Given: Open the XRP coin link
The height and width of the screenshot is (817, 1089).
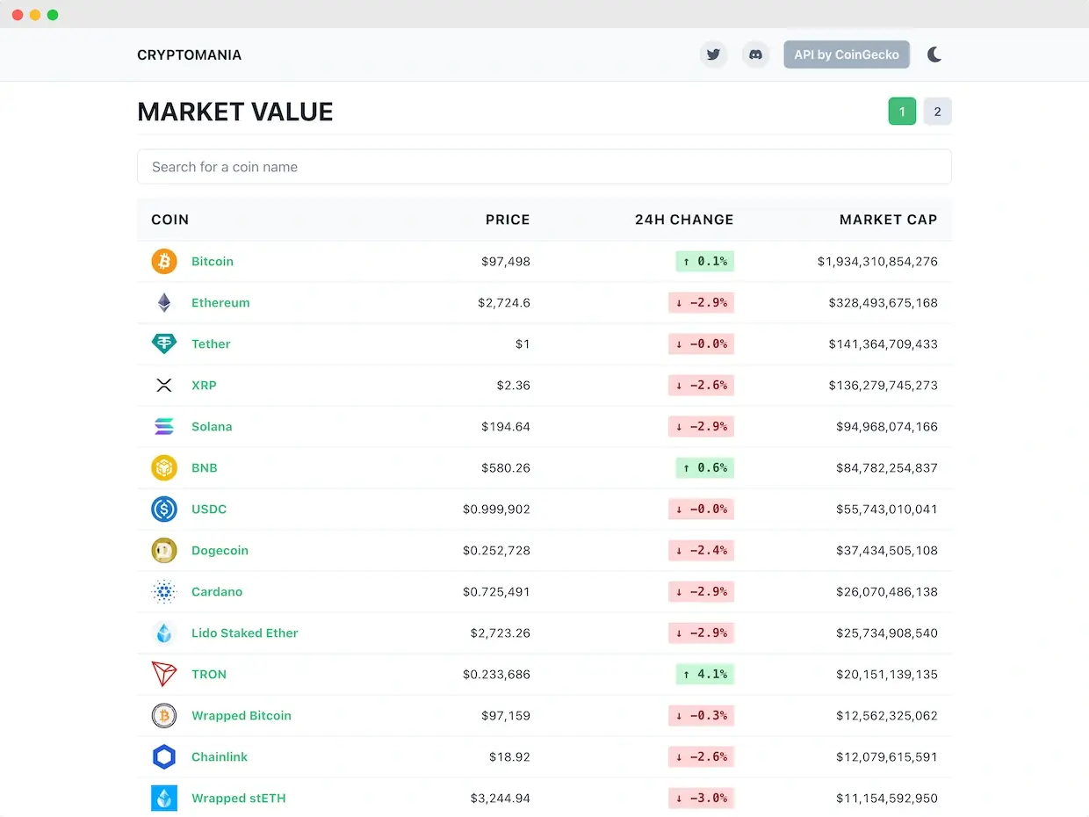Looking at the screenshot, I should [204, 386].
